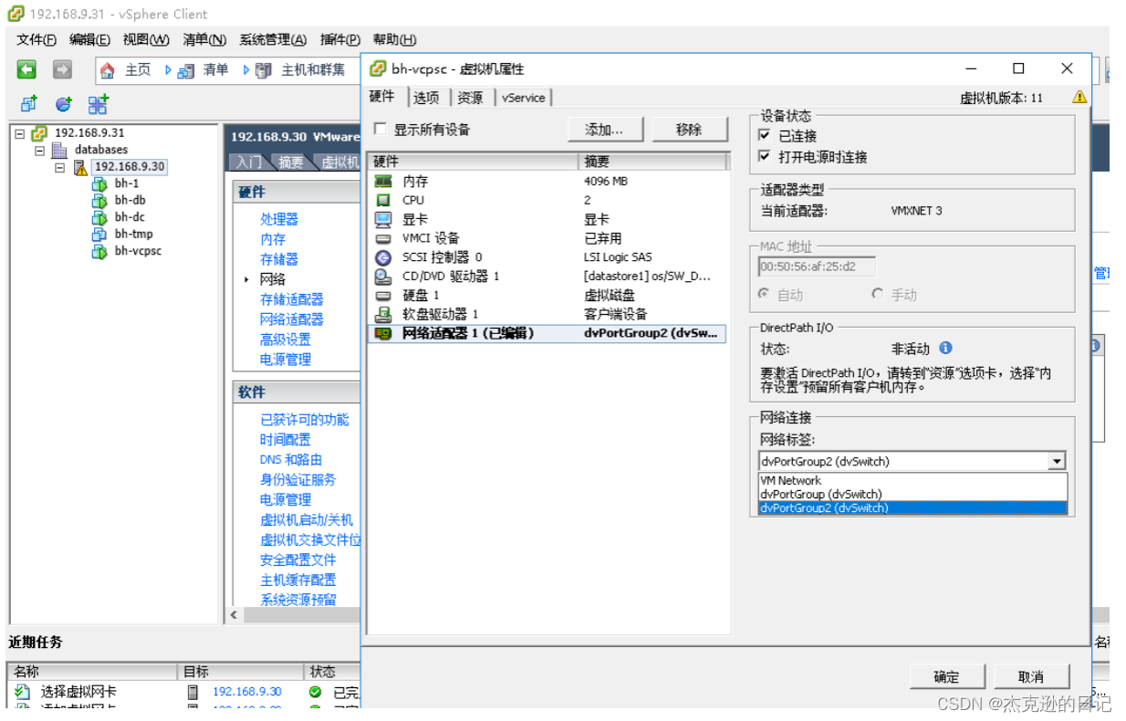Click the memory chip icon for 内存

point(384,182)
